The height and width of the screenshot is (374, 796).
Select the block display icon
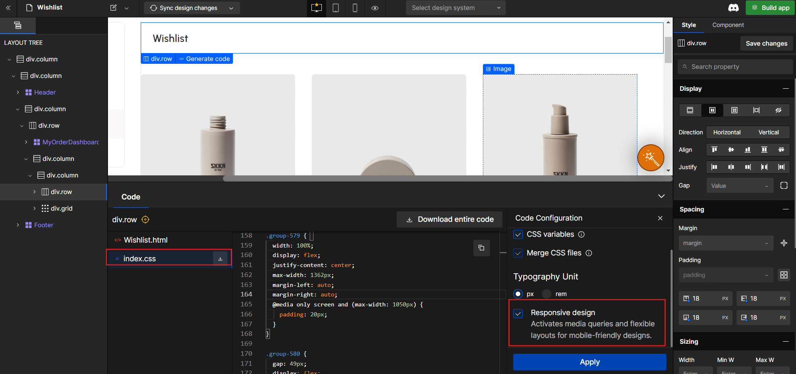(x=690, y=110)
